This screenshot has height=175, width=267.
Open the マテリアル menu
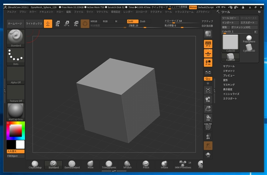[x=102, y=12]
